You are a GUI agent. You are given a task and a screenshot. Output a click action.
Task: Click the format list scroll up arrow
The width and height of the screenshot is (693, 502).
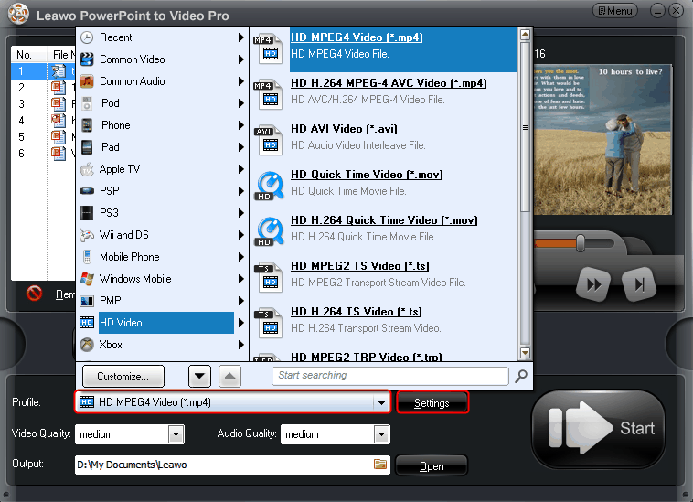(525, 35)
